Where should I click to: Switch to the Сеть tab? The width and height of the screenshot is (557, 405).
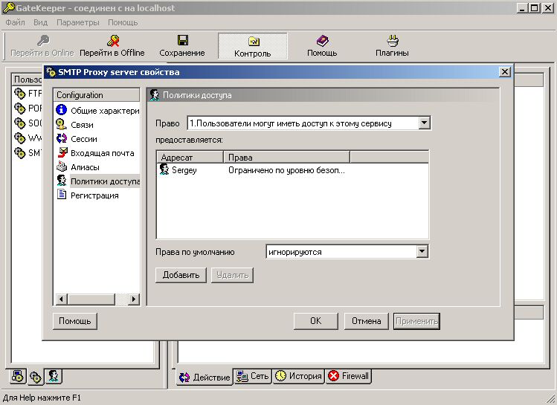pos(253,376)
